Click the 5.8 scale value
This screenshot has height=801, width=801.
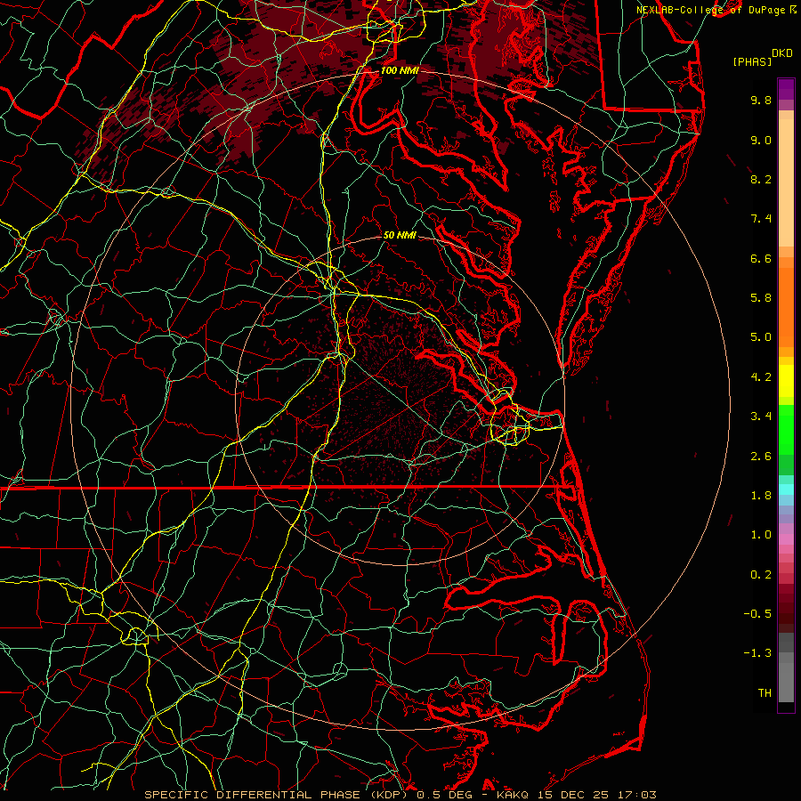(x=761, y=298)
